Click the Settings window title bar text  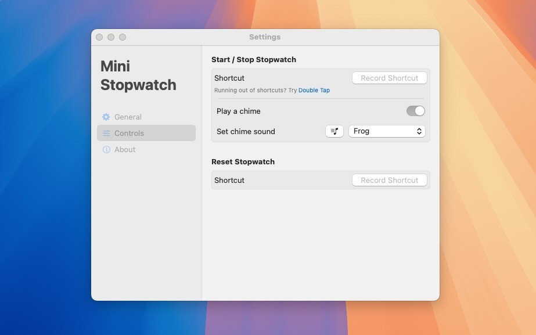pos(265,37)
